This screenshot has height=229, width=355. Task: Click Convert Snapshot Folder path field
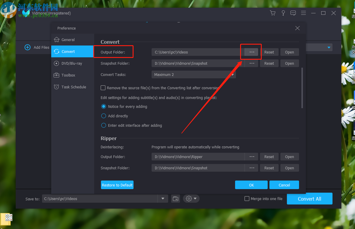(198, 64)
